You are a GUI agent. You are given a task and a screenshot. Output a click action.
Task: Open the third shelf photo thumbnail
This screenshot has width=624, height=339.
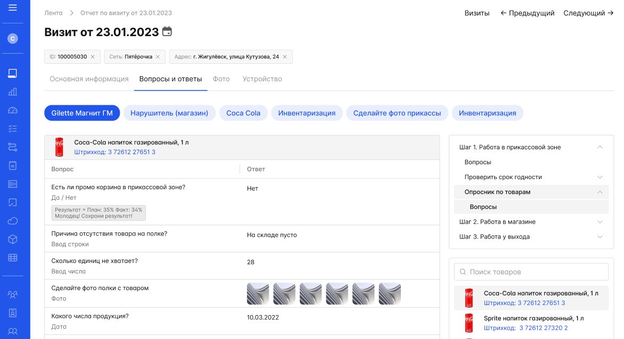point(310,294)
